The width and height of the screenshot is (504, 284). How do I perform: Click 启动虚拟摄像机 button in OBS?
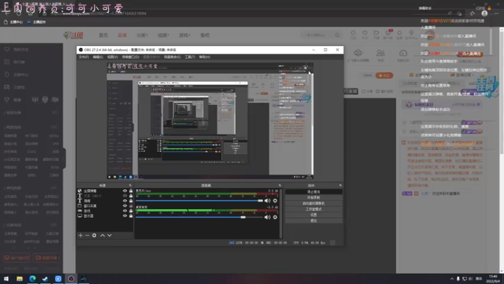[313, 203]
